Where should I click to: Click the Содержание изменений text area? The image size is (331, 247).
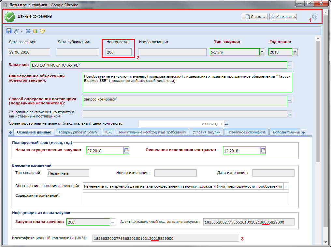(186, 198)
